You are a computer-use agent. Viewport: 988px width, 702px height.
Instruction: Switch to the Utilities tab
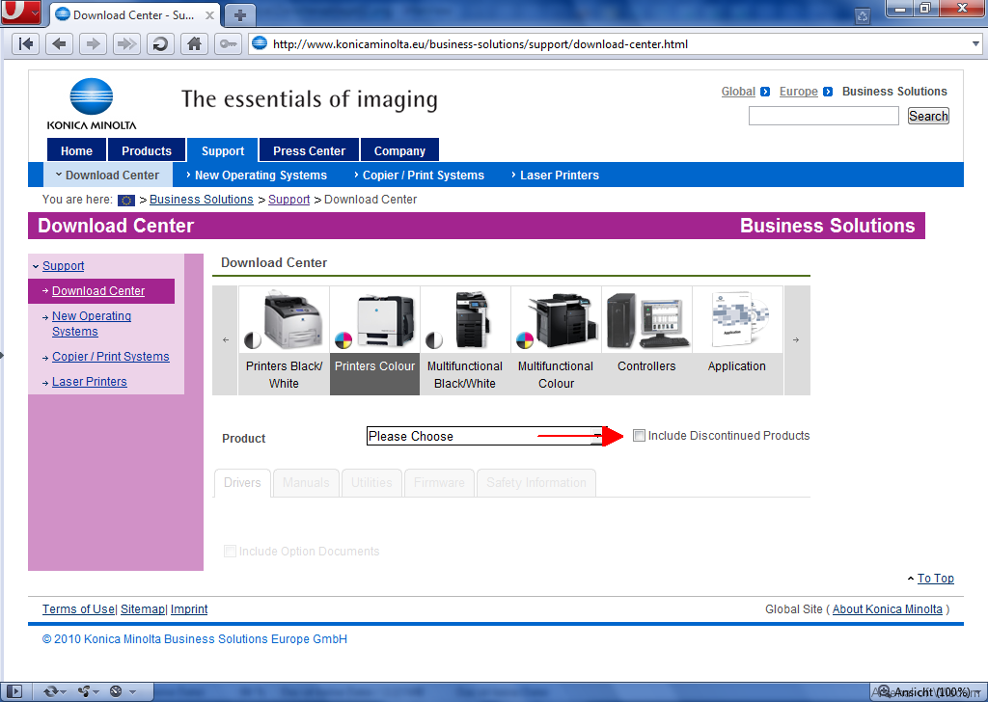point(371,483)
